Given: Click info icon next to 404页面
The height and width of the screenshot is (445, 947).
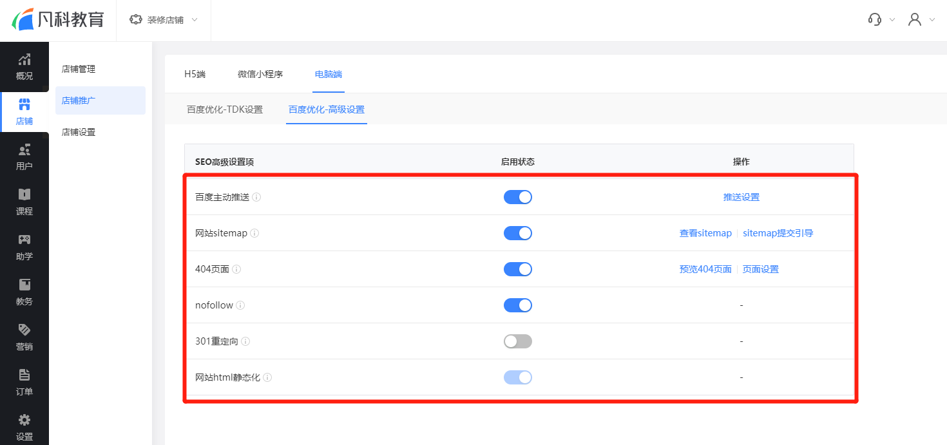Looking at the screenshot, I should (x=236, y=269).
